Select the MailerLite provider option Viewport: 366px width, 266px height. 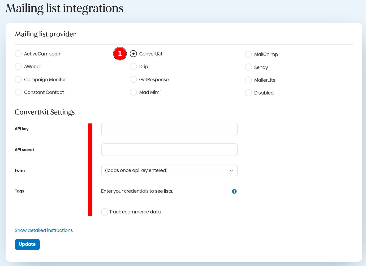coord(248,80)
